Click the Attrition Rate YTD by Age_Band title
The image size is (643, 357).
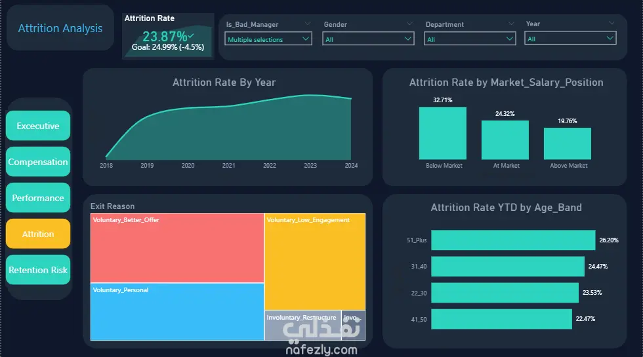click(507, 208)
